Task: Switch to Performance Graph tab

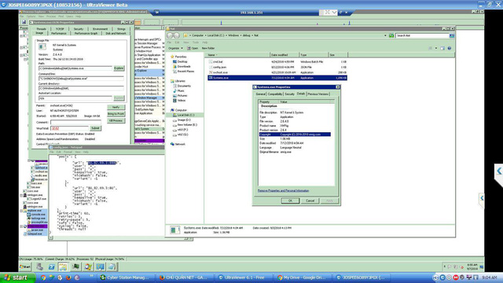Action: 86,33
